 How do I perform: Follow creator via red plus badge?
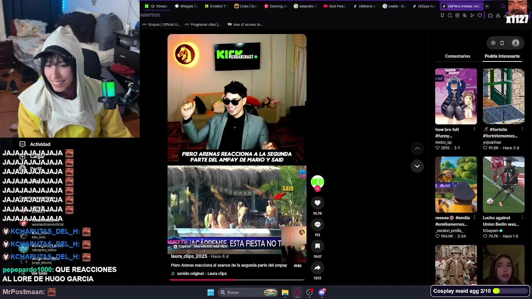pos(318,189)
